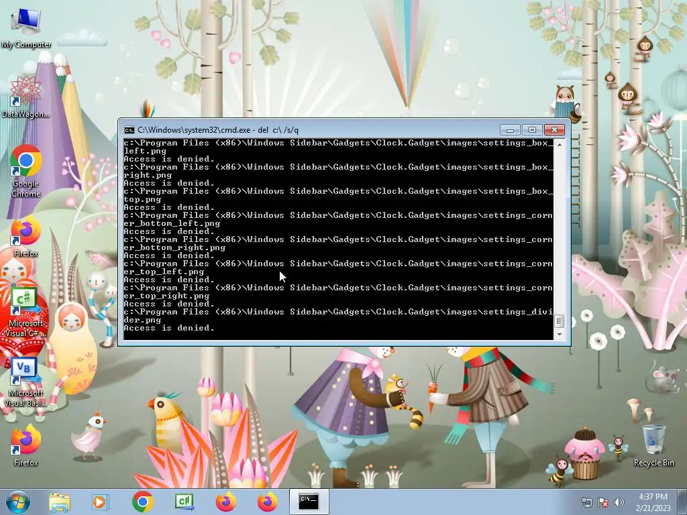Screen dimensions: 687x515
Task: Open the cmd window system menu icon
Action: (x=129, y=130)
